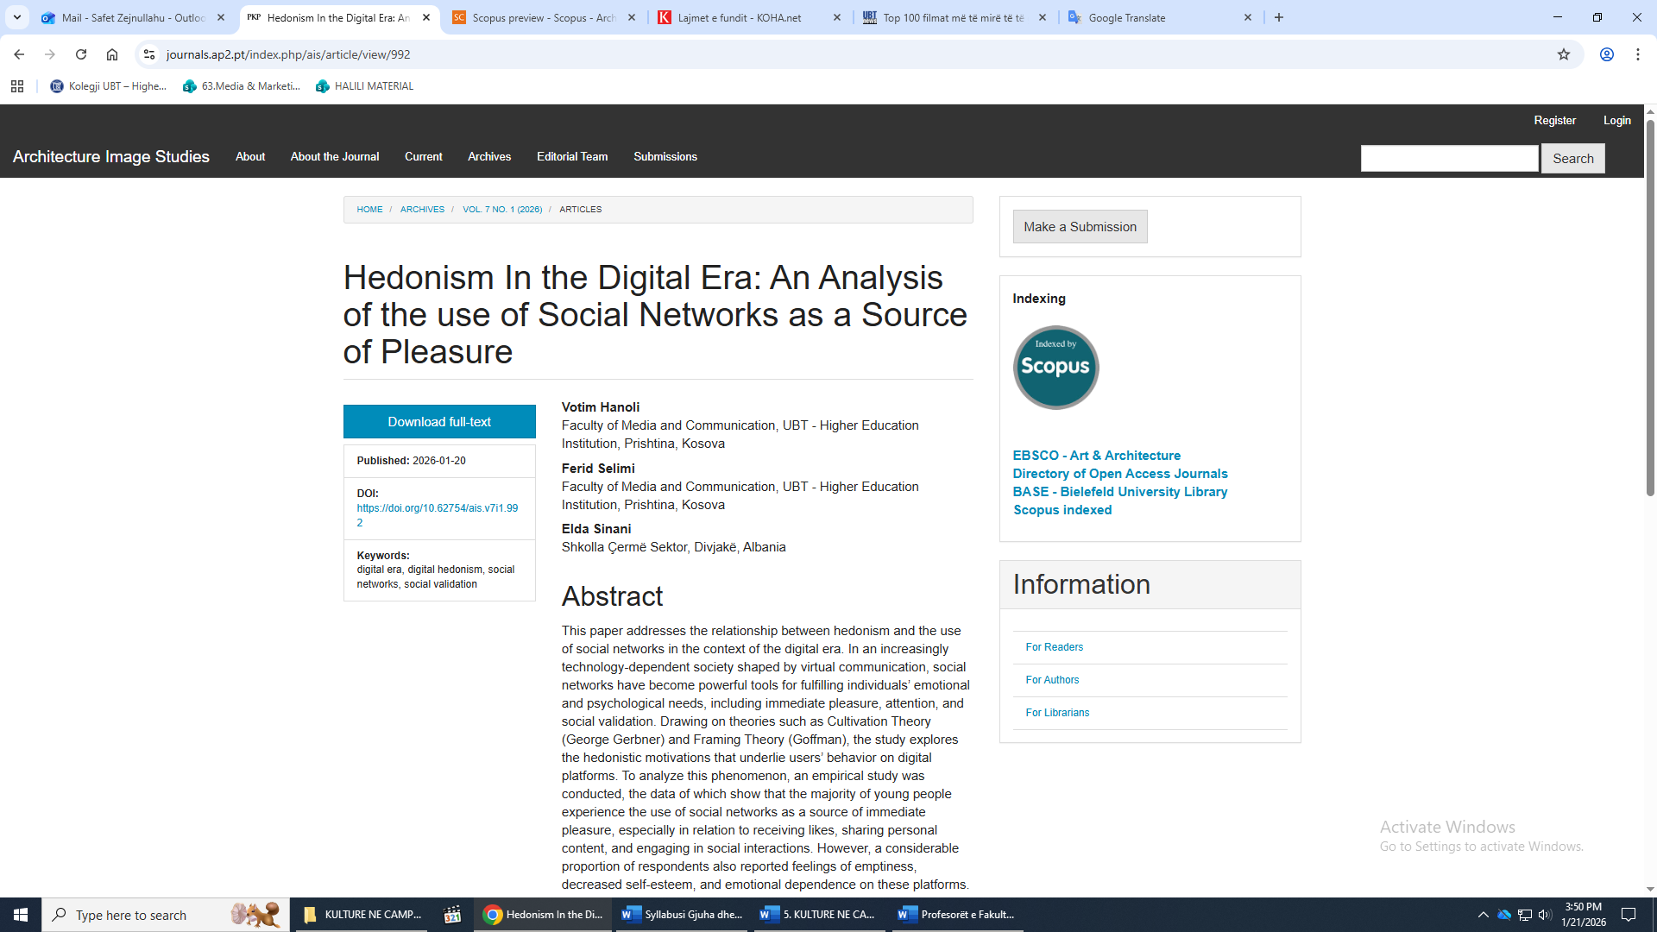This screenshot has height=932, width=1657.
Task: Click the Windows Start button
Action: (x=21, y=915)
